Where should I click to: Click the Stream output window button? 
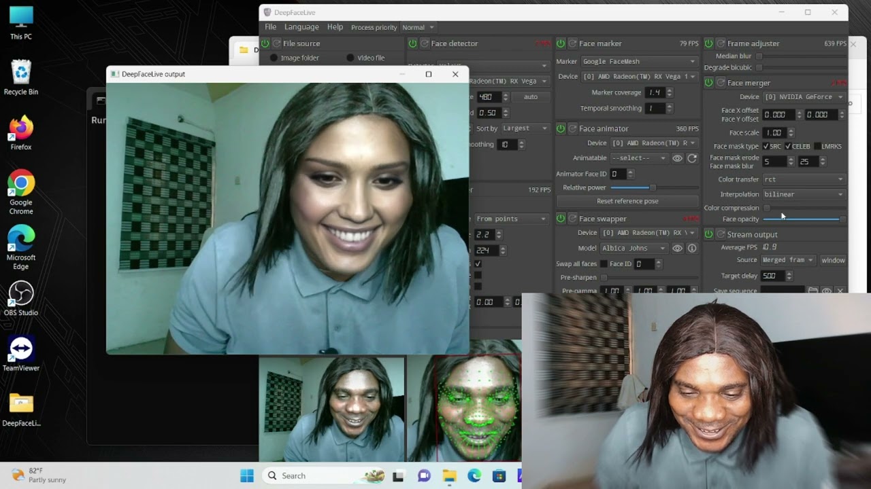833,260
